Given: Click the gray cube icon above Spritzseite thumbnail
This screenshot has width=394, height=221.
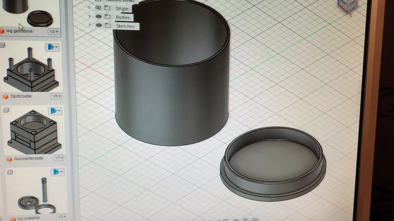Looking at the screenshot, I should coord(2,45).
